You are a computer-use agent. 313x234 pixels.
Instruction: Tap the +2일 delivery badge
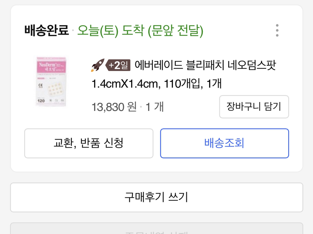pos(118,65)
